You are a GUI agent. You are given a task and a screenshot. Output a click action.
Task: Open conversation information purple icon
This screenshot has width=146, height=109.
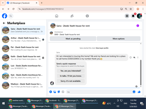click(138, 26)
